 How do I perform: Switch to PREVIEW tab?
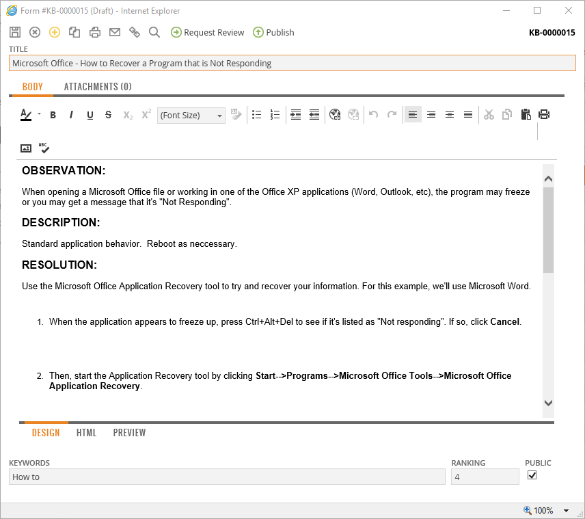[x=129, y=433]
